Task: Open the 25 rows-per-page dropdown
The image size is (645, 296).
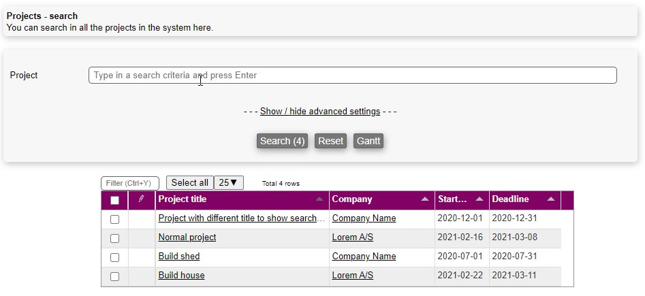Action: 228,183
